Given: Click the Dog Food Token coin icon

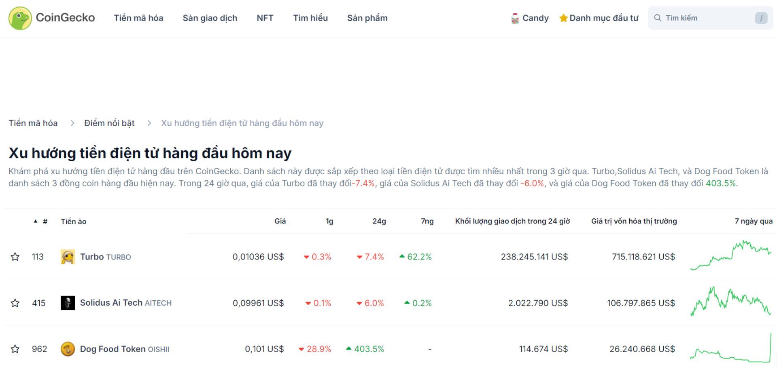Looking at the screenshot, I should click(x=68, y=349).
